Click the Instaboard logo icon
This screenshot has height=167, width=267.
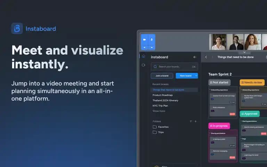17,29
